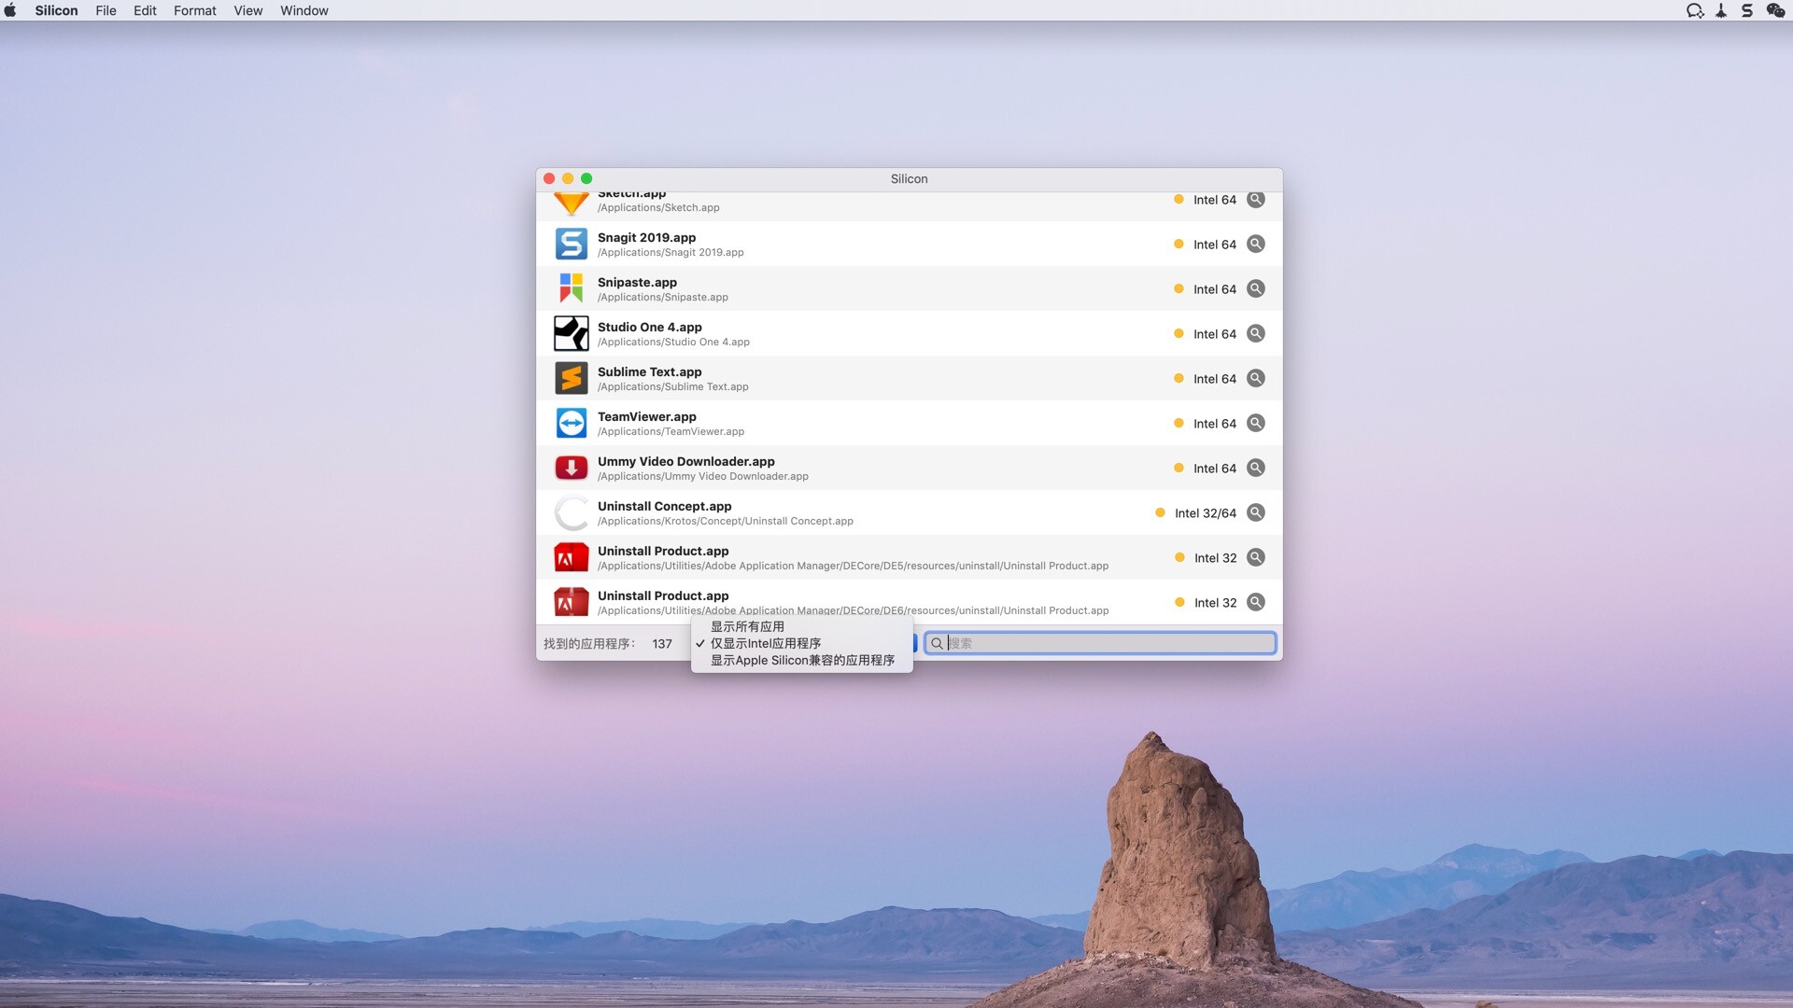Minimize the Silicon window
1793x1008 pixels.
[568, 178]
